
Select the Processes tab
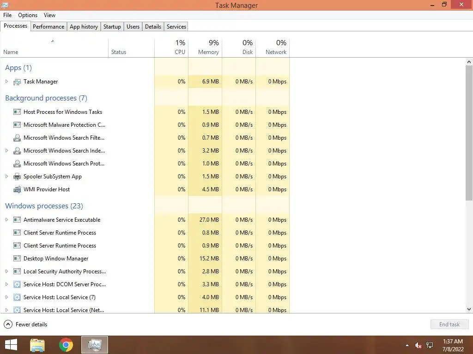pos(15,26)
